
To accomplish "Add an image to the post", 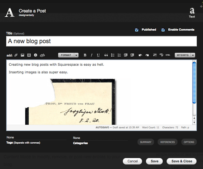I will click(x=23, y=55).
